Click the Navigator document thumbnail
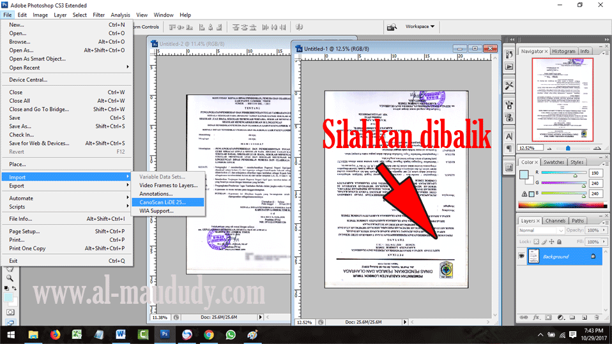This screenshot has width=612, height=344. click(x=562, y=100)
